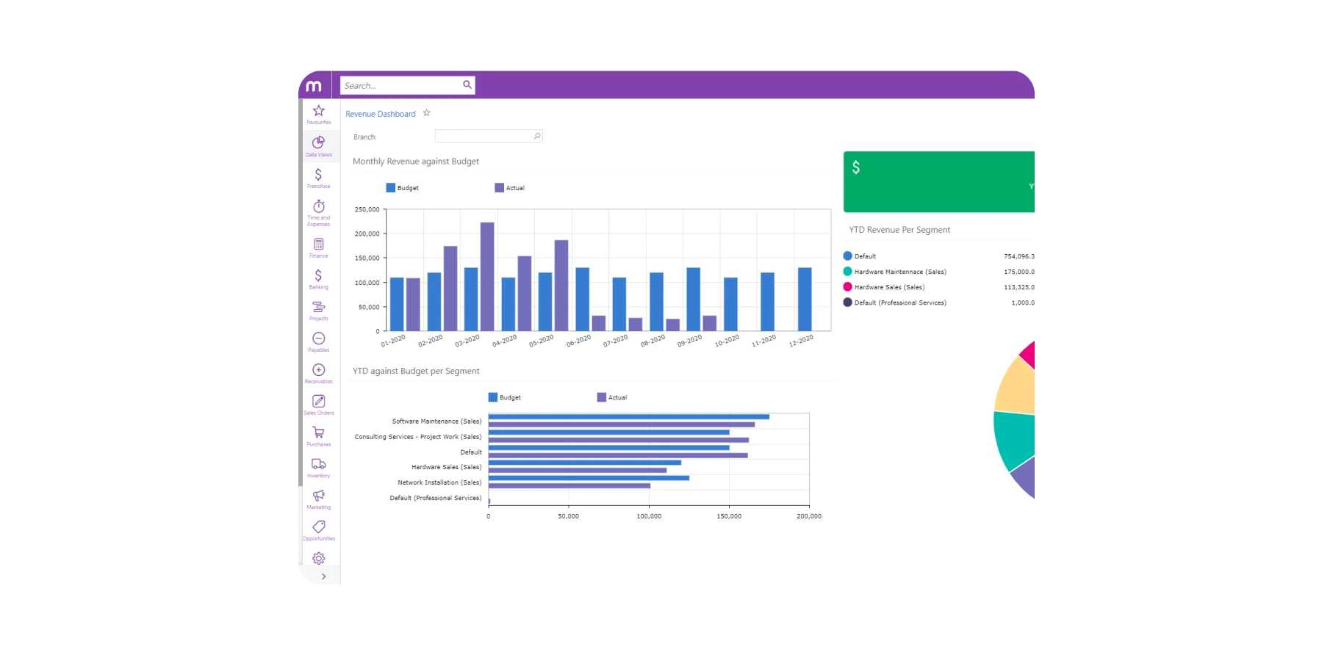Open the settings gear in sidebar

[319, 558]
